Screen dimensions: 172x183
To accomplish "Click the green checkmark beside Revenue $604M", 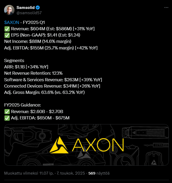I will [7, 29].
